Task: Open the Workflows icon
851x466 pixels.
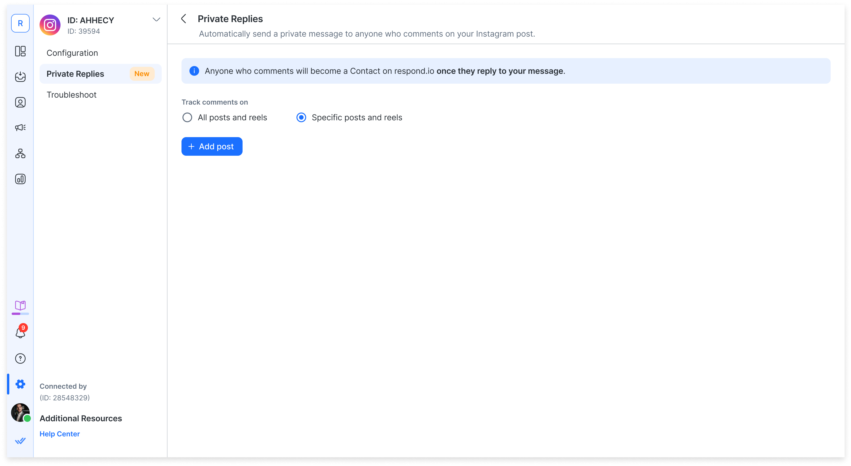Action: (x=20, y=153)
